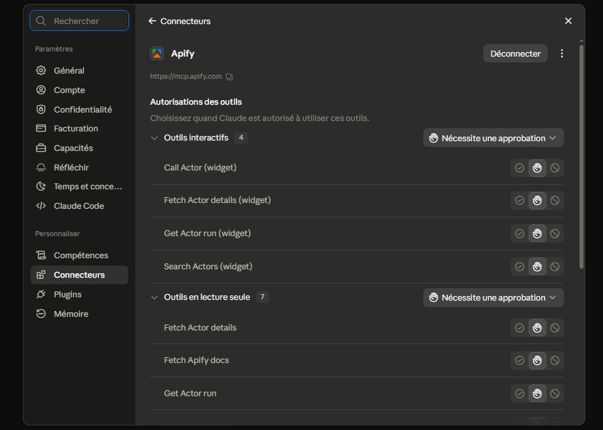Screen dimensions: 603x430
Task: Always allow Fetch Apify docs
Action: pyautogui.click(x=520, y=360)
